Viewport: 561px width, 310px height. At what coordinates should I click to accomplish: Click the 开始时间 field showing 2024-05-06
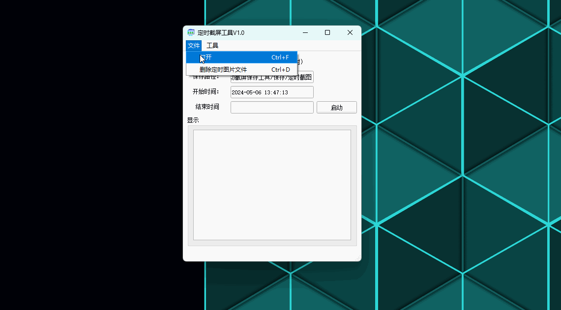[x=272, y=92]
